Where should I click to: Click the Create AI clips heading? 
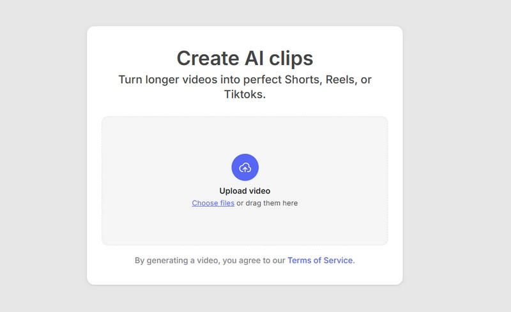click(245, 58)
